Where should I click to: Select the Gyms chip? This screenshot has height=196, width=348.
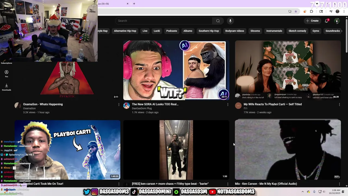point(316,31)
